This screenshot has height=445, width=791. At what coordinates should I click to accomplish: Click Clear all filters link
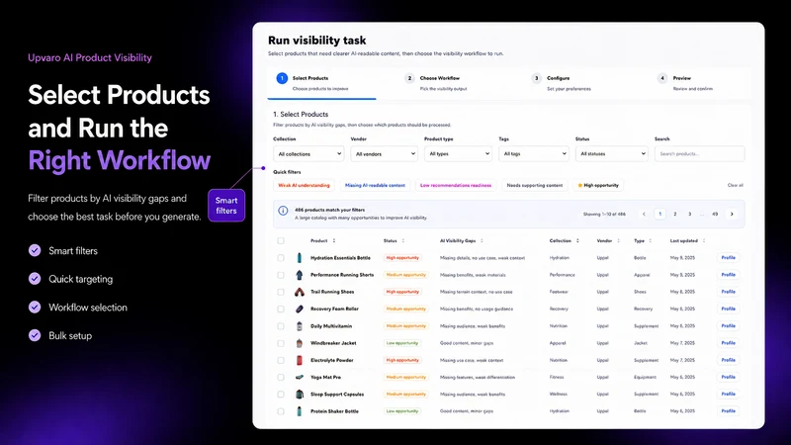click(735, 185)
